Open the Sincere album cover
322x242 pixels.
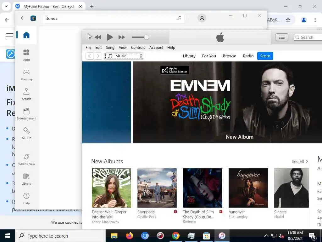291,188
